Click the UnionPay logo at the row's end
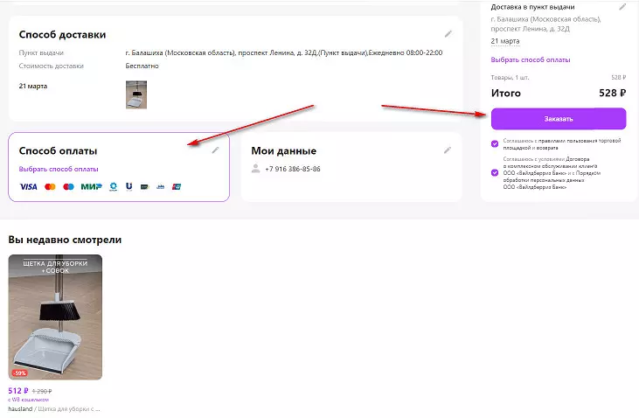Viewport: 639px width, 418px height. [177, 187]
